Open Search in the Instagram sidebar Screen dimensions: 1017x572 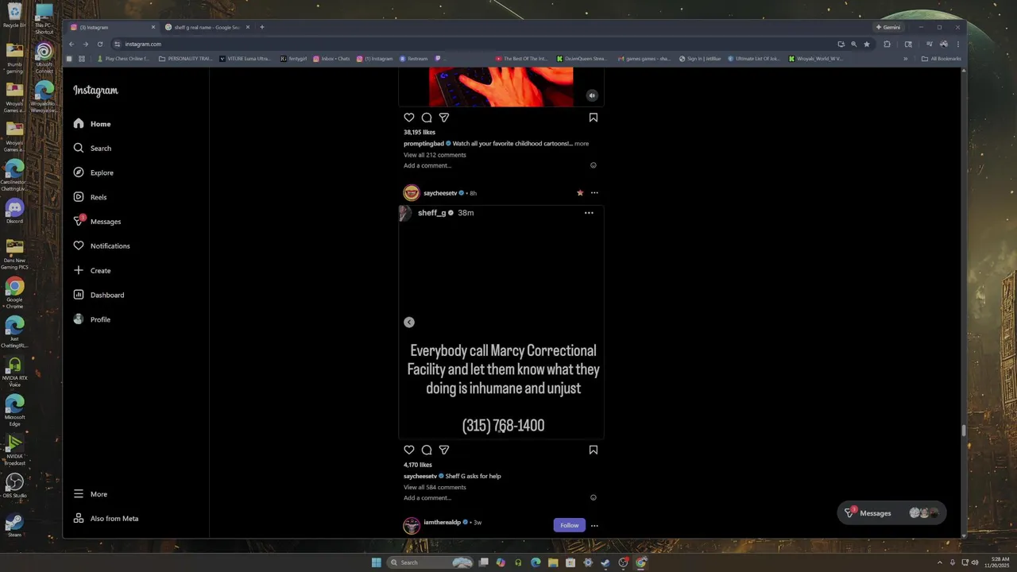[91, 149]
